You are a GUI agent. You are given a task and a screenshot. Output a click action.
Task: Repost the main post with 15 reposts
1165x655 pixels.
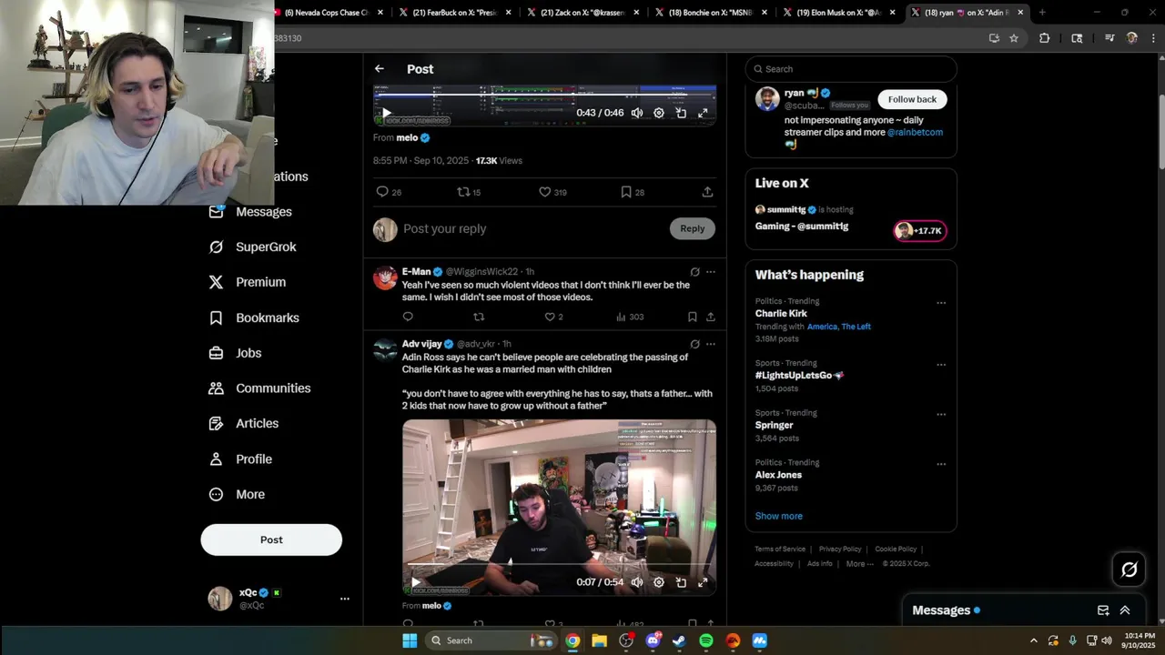coord(469,192)
